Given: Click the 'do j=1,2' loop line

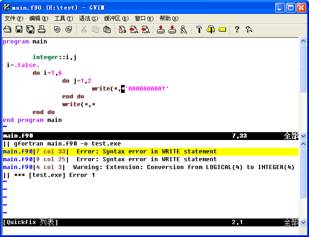Looking at the screenshot, I should pos(77,81).
